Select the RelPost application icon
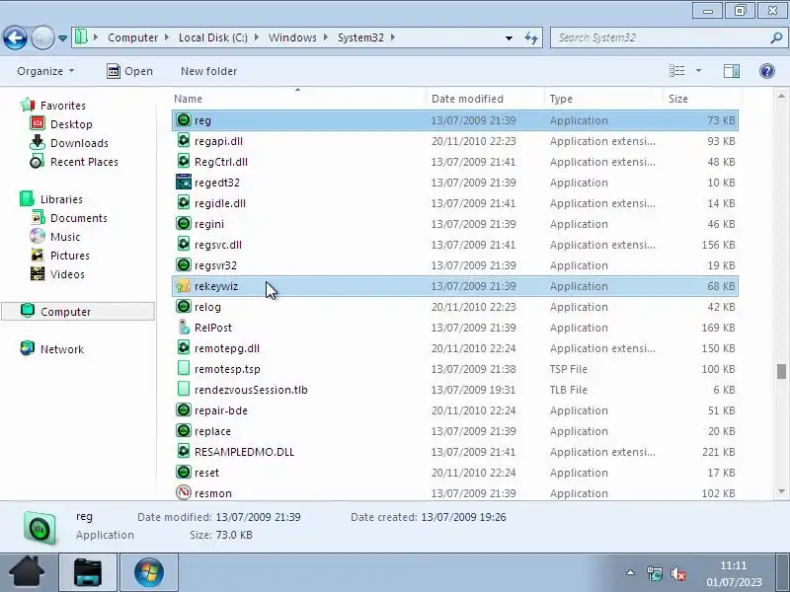Image resolution: width=790 pixels, height=592 pixels. 184,328
